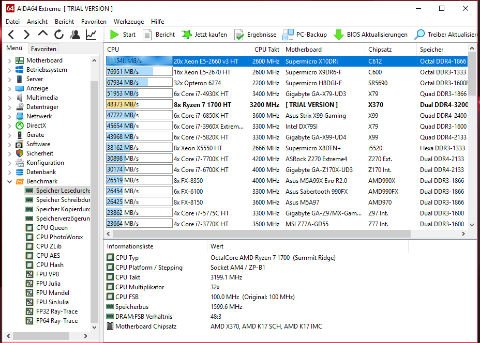Open the Hilfe menu

point(157,21)
